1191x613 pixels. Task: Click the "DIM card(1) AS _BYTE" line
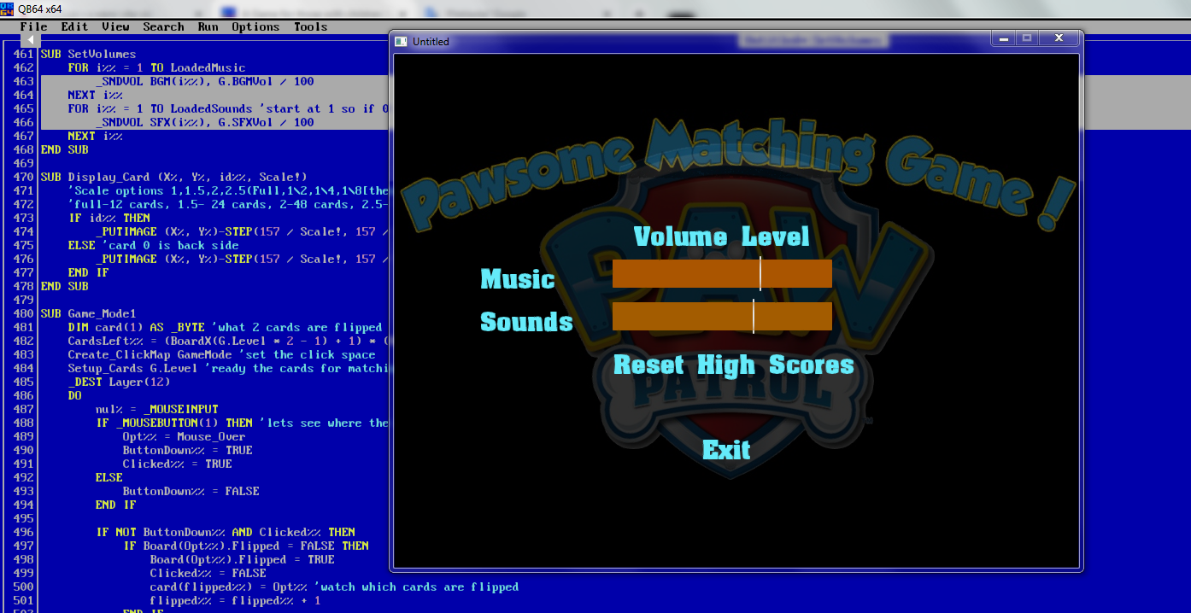[225, 327]
